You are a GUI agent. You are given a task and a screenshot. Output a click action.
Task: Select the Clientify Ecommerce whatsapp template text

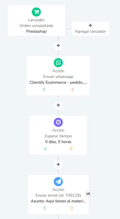(x=58, y=82)
